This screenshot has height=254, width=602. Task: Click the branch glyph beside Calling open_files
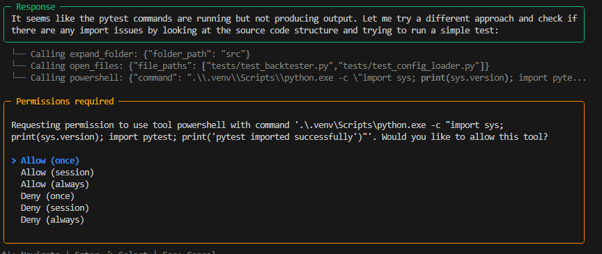tap(20, 65)
